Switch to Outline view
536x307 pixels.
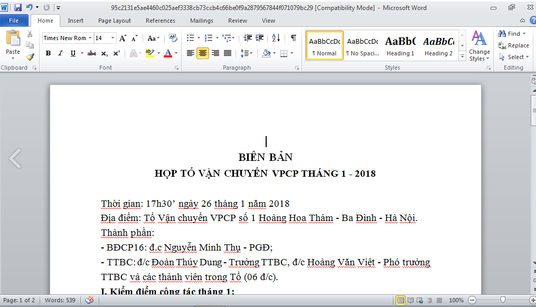(429, 301)
